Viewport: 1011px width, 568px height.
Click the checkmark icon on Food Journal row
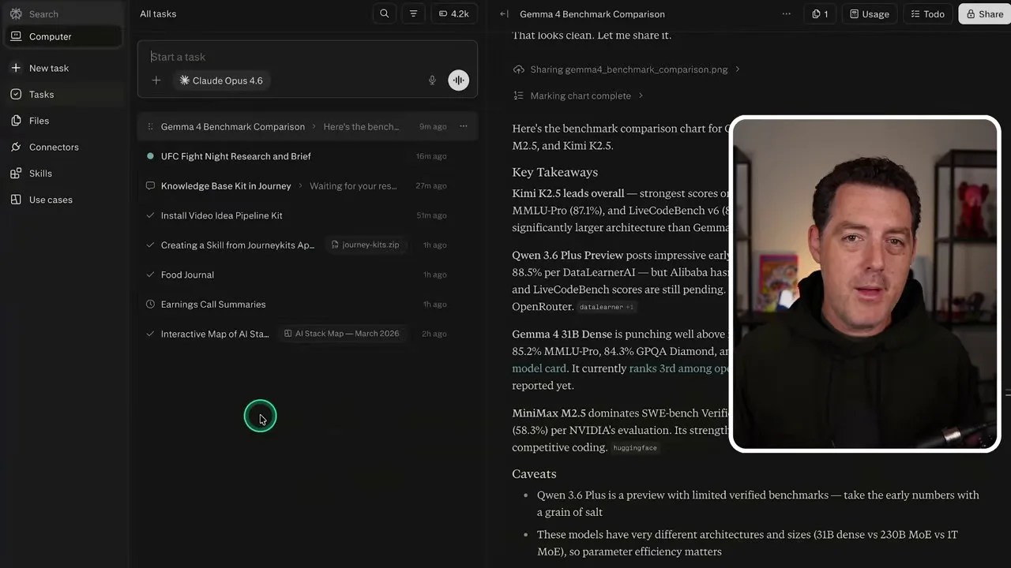point(150,275)
